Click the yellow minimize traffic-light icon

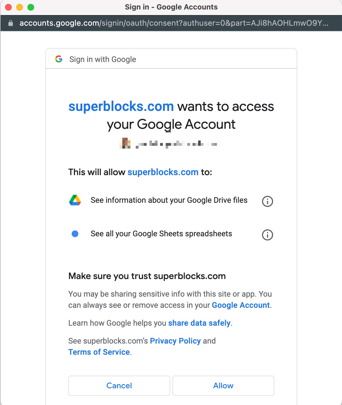coord(19,7)
